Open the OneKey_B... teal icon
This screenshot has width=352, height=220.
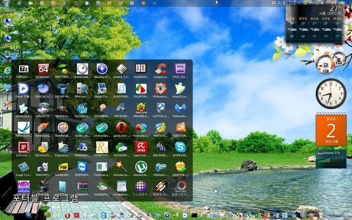coord(82,128)
